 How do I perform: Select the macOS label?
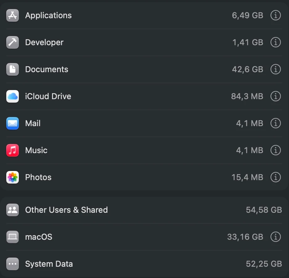(39, 237)
